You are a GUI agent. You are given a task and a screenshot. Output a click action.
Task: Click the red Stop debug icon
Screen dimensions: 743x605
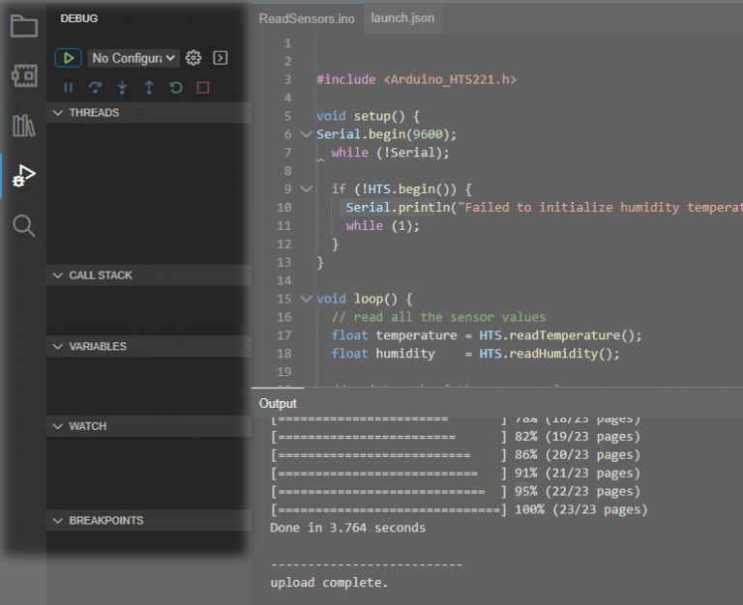(203, 87)
